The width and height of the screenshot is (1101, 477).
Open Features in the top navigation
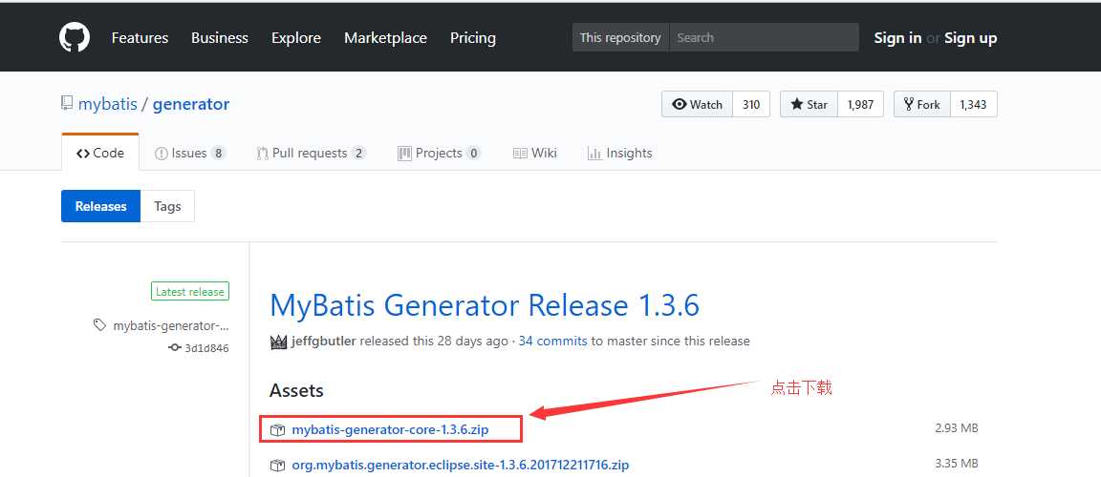click(x=140, y=38)
